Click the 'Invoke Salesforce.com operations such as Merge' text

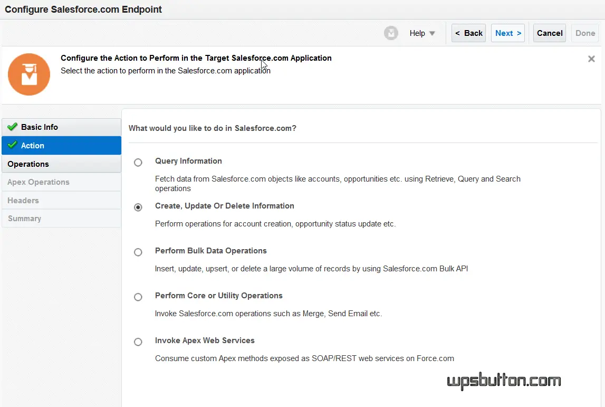(x=268, y=314)
